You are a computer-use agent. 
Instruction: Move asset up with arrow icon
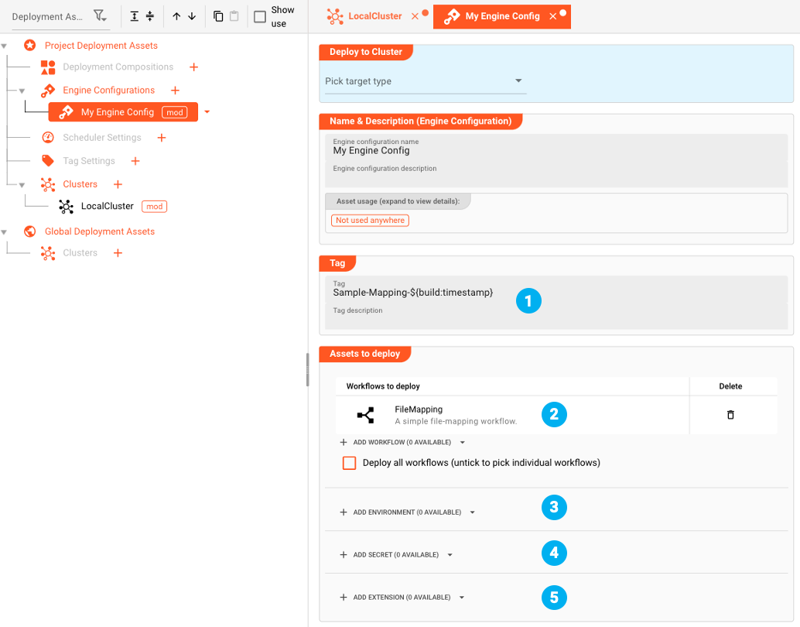(176, 16)
